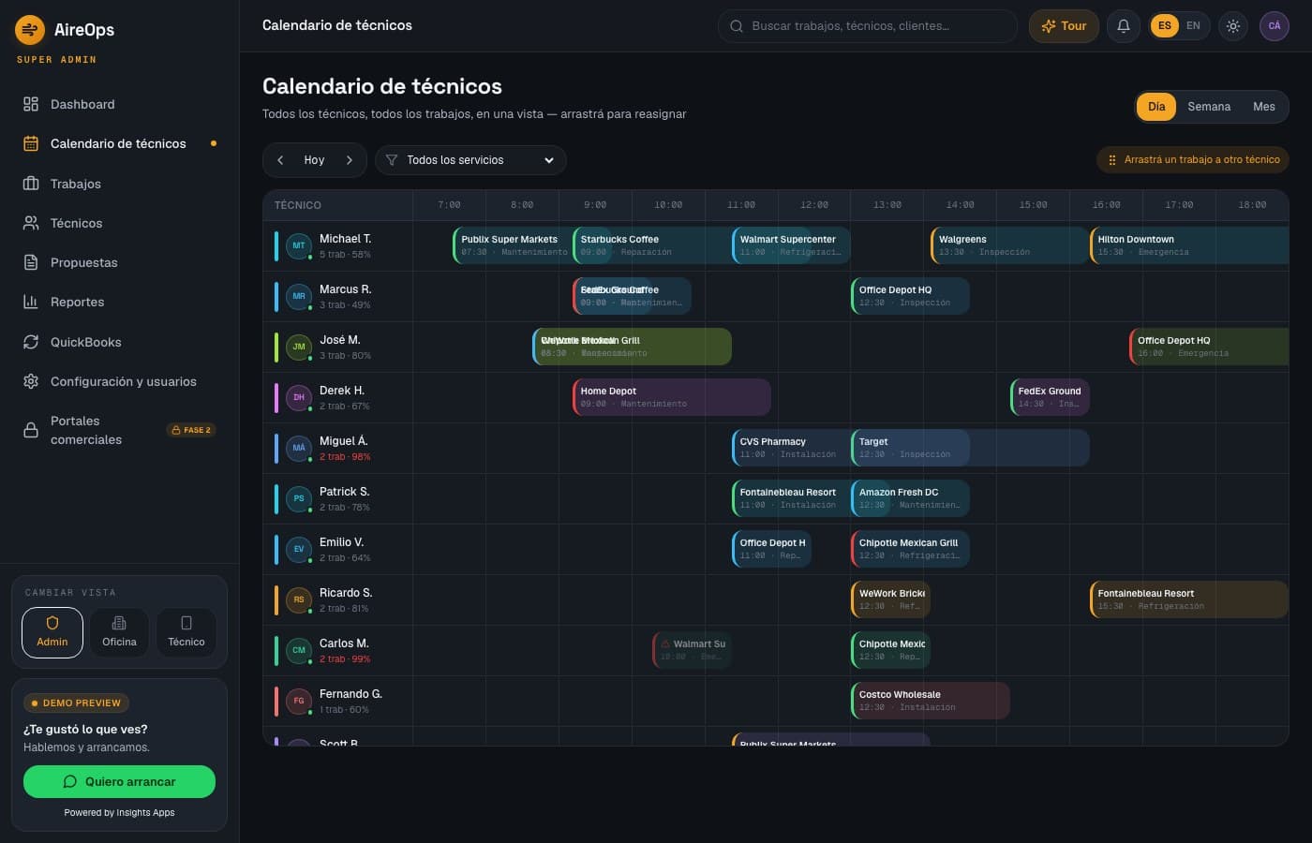Click the Trabajos briefcase icon
Screen dimensions: 1312x843
pos(31,184)
